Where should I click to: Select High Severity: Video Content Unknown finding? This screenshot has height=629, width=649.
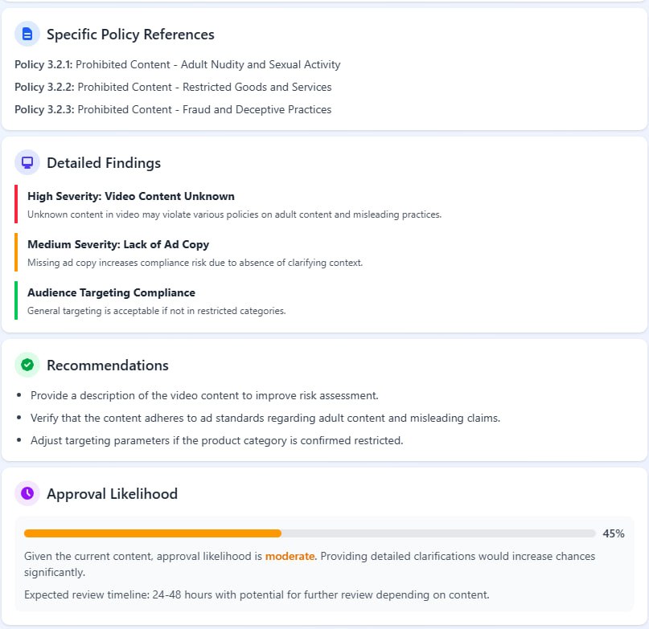[x=235, y=205]
